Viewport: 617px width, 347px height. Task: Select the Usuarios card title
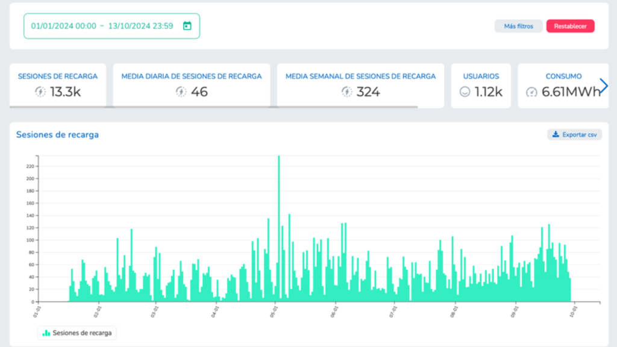tap(481, 77)
